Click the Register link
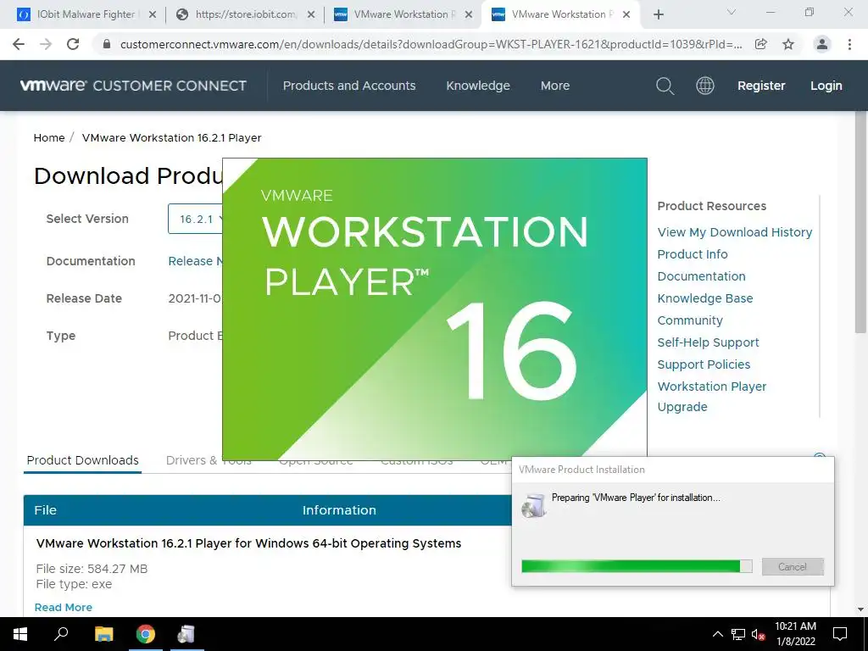The width and height of the screenshot is (868, 651). 761,86
